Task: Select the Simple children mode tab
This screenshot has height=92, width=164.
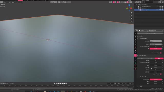Action: [150, 59]
